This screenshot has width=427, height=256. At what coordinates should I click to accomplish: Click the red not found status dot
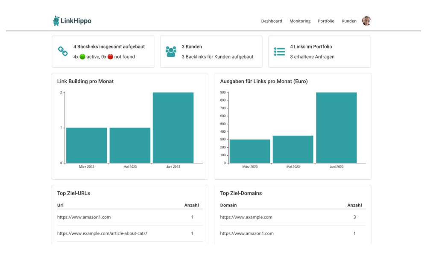pyautogui.click(x=110, y=57)
